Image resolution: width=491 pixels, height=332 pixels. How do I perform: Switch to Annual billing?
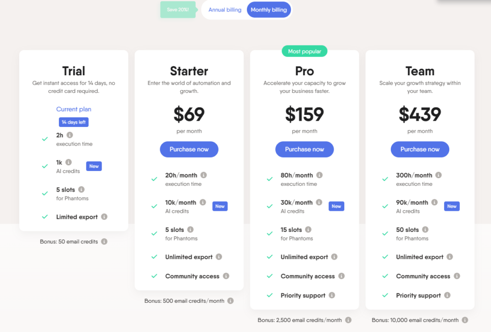pos(224,9)
